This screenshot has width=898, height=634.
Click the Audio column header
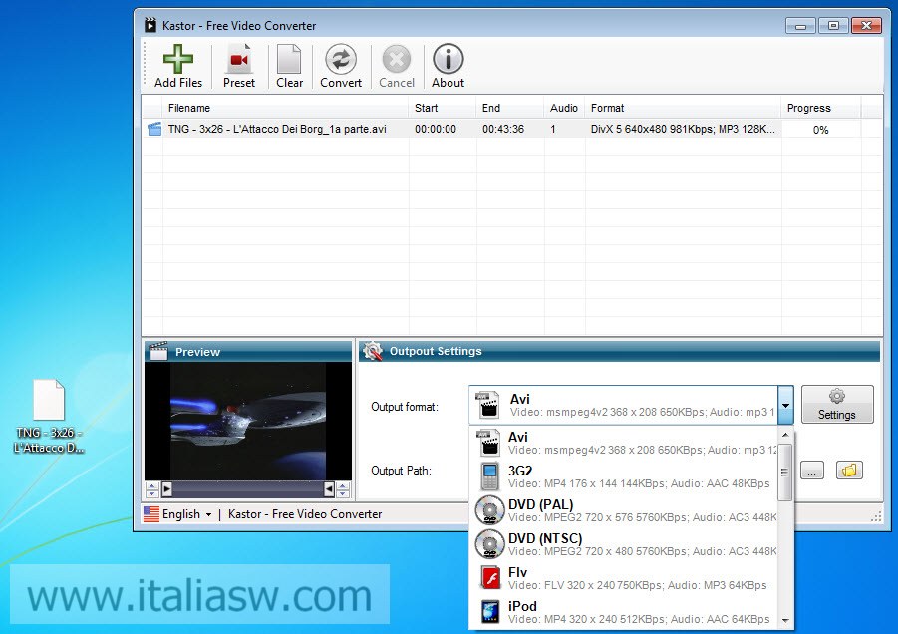564,108
